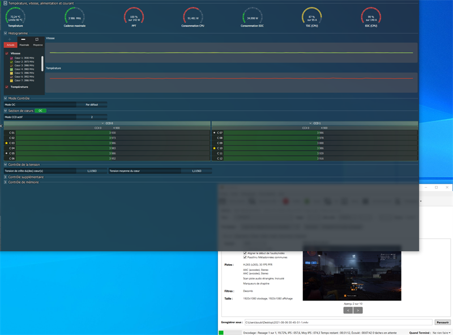Click the white dot on core C 07
The height and width of the screenshot is (335, 453).
click(x=214, y=133)
